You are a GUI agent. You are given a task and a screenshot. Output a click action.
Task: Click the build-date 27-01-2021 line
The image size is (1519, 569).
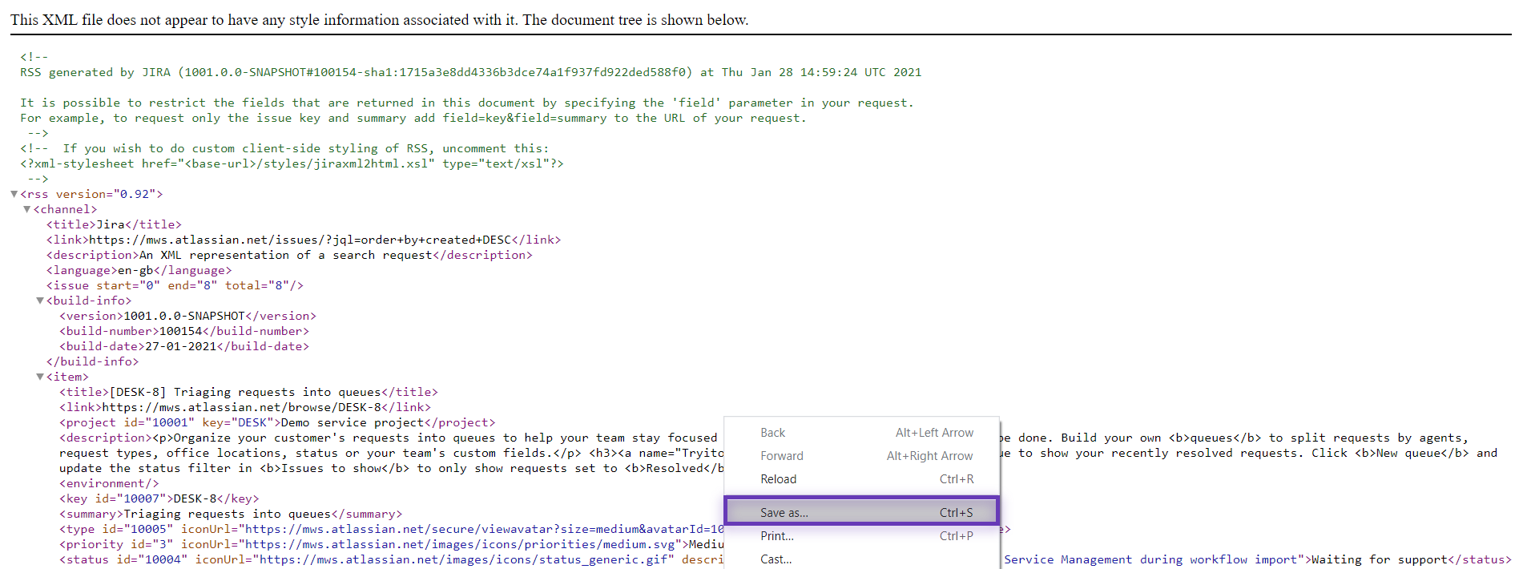click(184, 346)
